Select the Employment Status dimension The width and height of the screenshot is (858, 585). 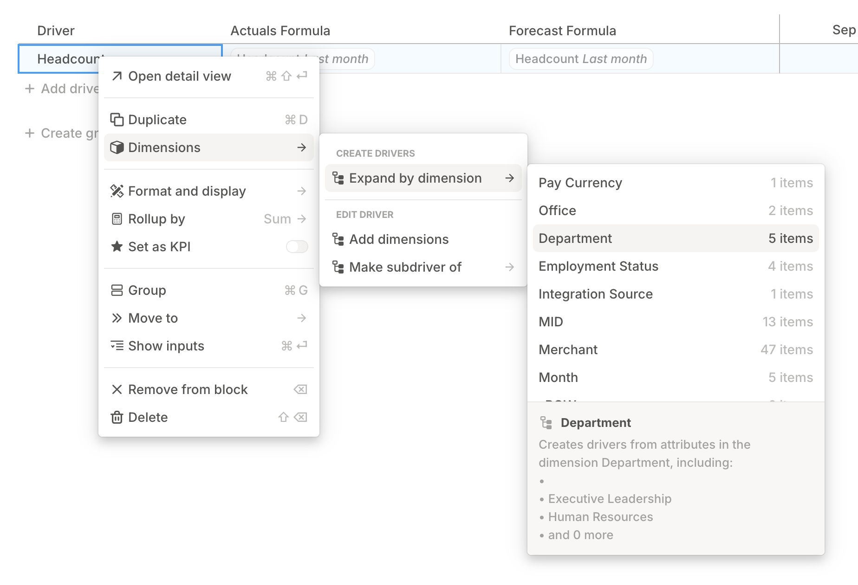tap(676, 266)
